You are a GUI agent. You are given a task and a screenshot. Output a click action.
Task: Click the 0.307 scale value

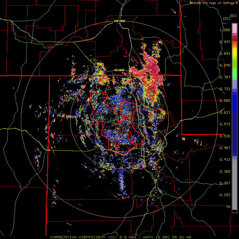pos(225,183)
